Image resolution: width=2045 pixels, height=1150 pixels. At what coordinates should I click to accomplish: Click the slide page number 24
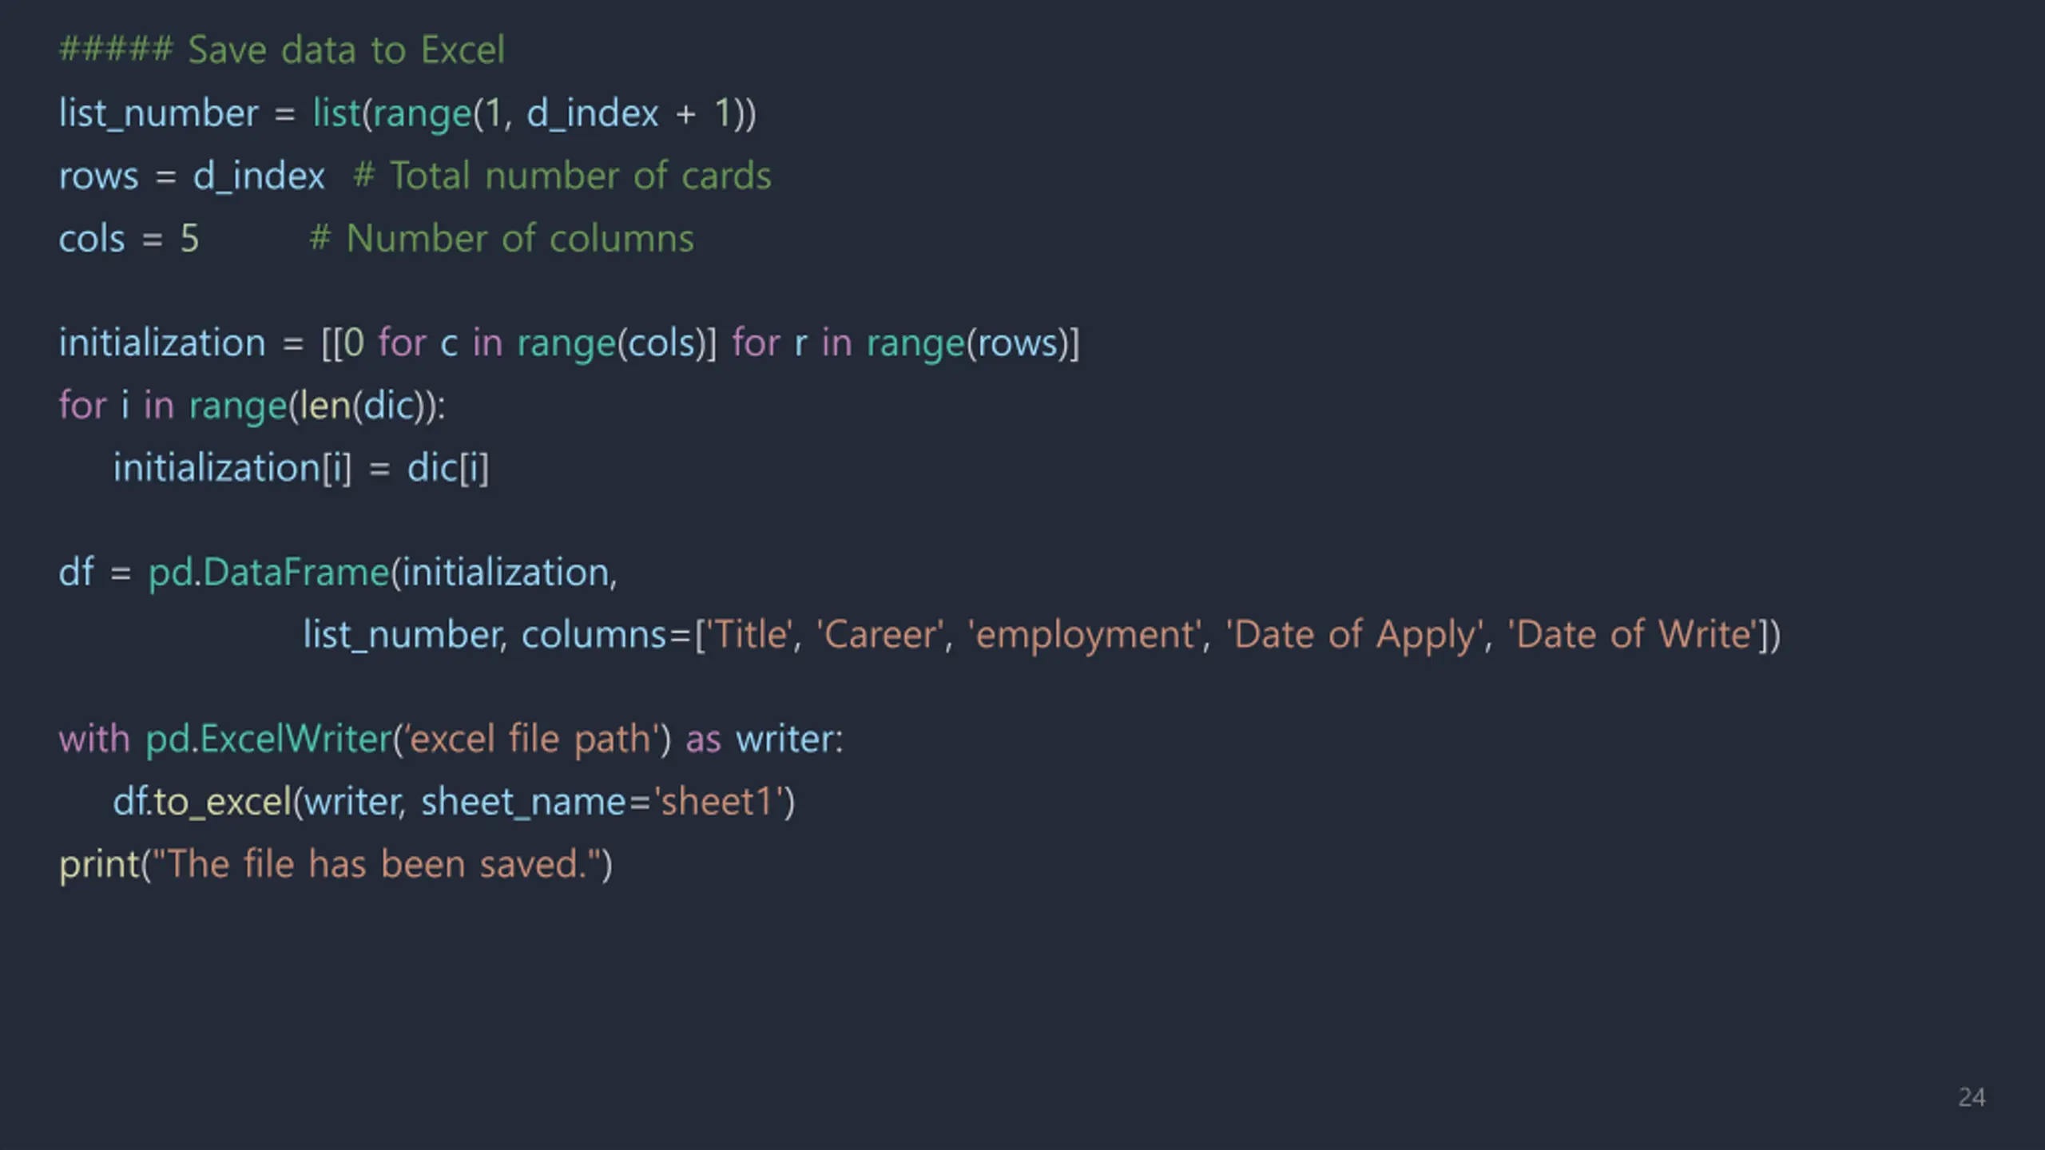coord(1972,1097)
